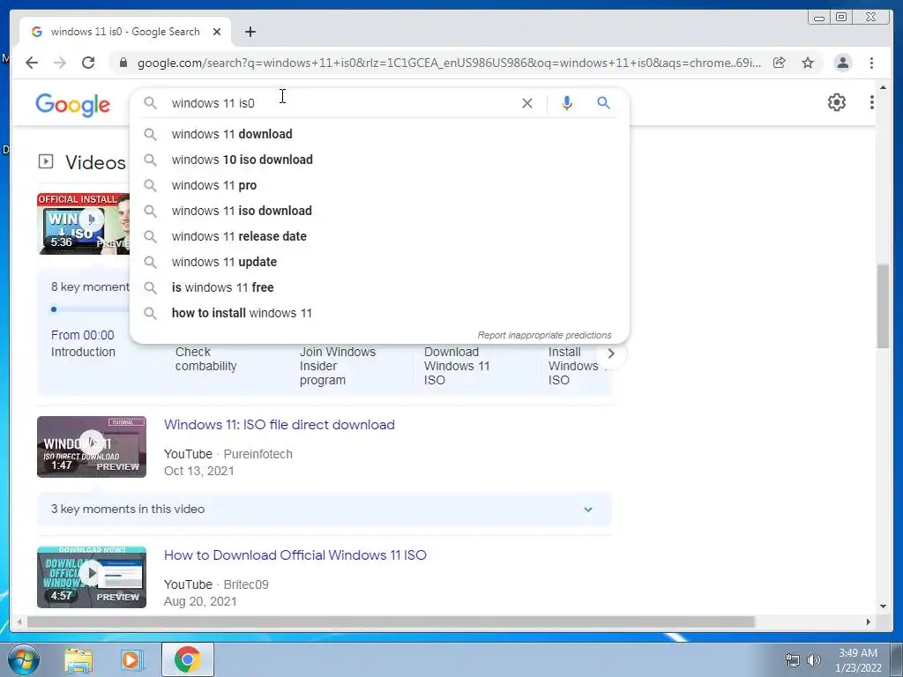The image size is (903, 677).
Task: Clear the search box text
Action: 527,103
